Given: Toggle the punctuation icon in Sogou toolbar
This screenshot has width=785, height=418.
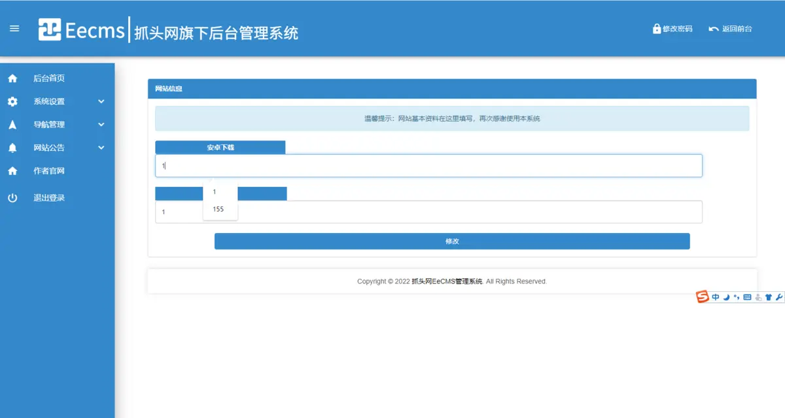Looking at the screenshot, I should coord(737,297).
